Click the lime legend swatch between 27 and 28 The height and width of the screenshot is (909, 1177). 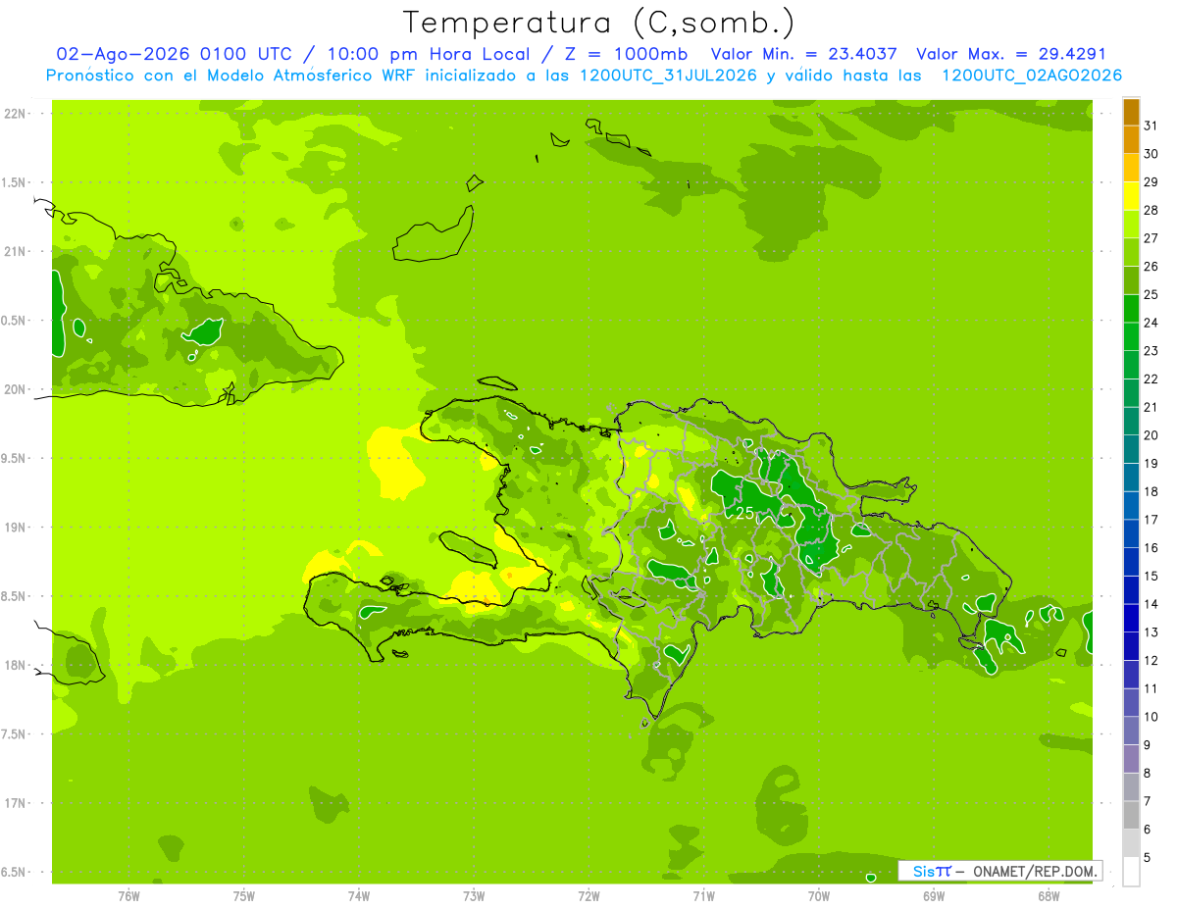tap(1131, 225)
